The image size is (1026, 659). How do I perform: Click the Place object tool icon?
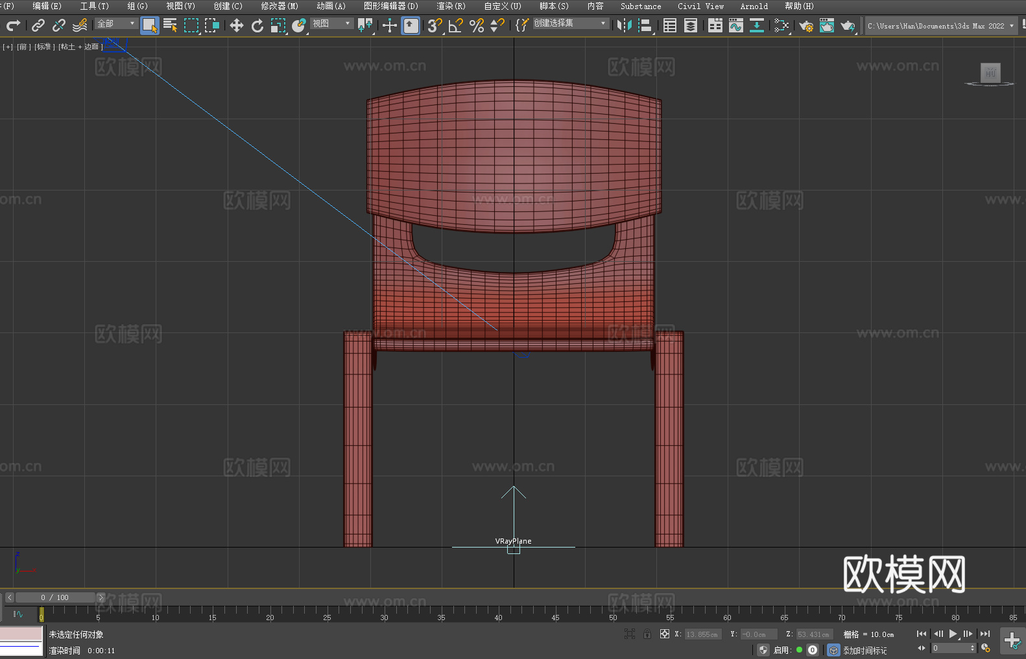(x=299, y=25)
